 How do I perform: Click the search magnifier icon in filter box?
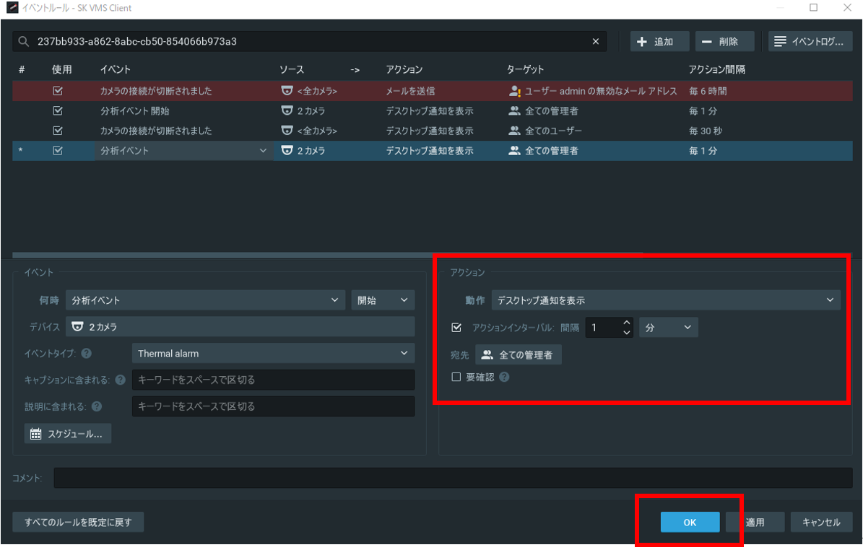tap(23, 41)
